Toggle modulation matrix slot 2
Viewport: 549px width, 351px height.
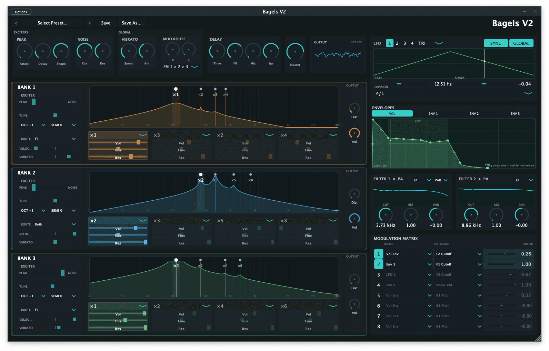pyautogui.click(x=378, y=264)
